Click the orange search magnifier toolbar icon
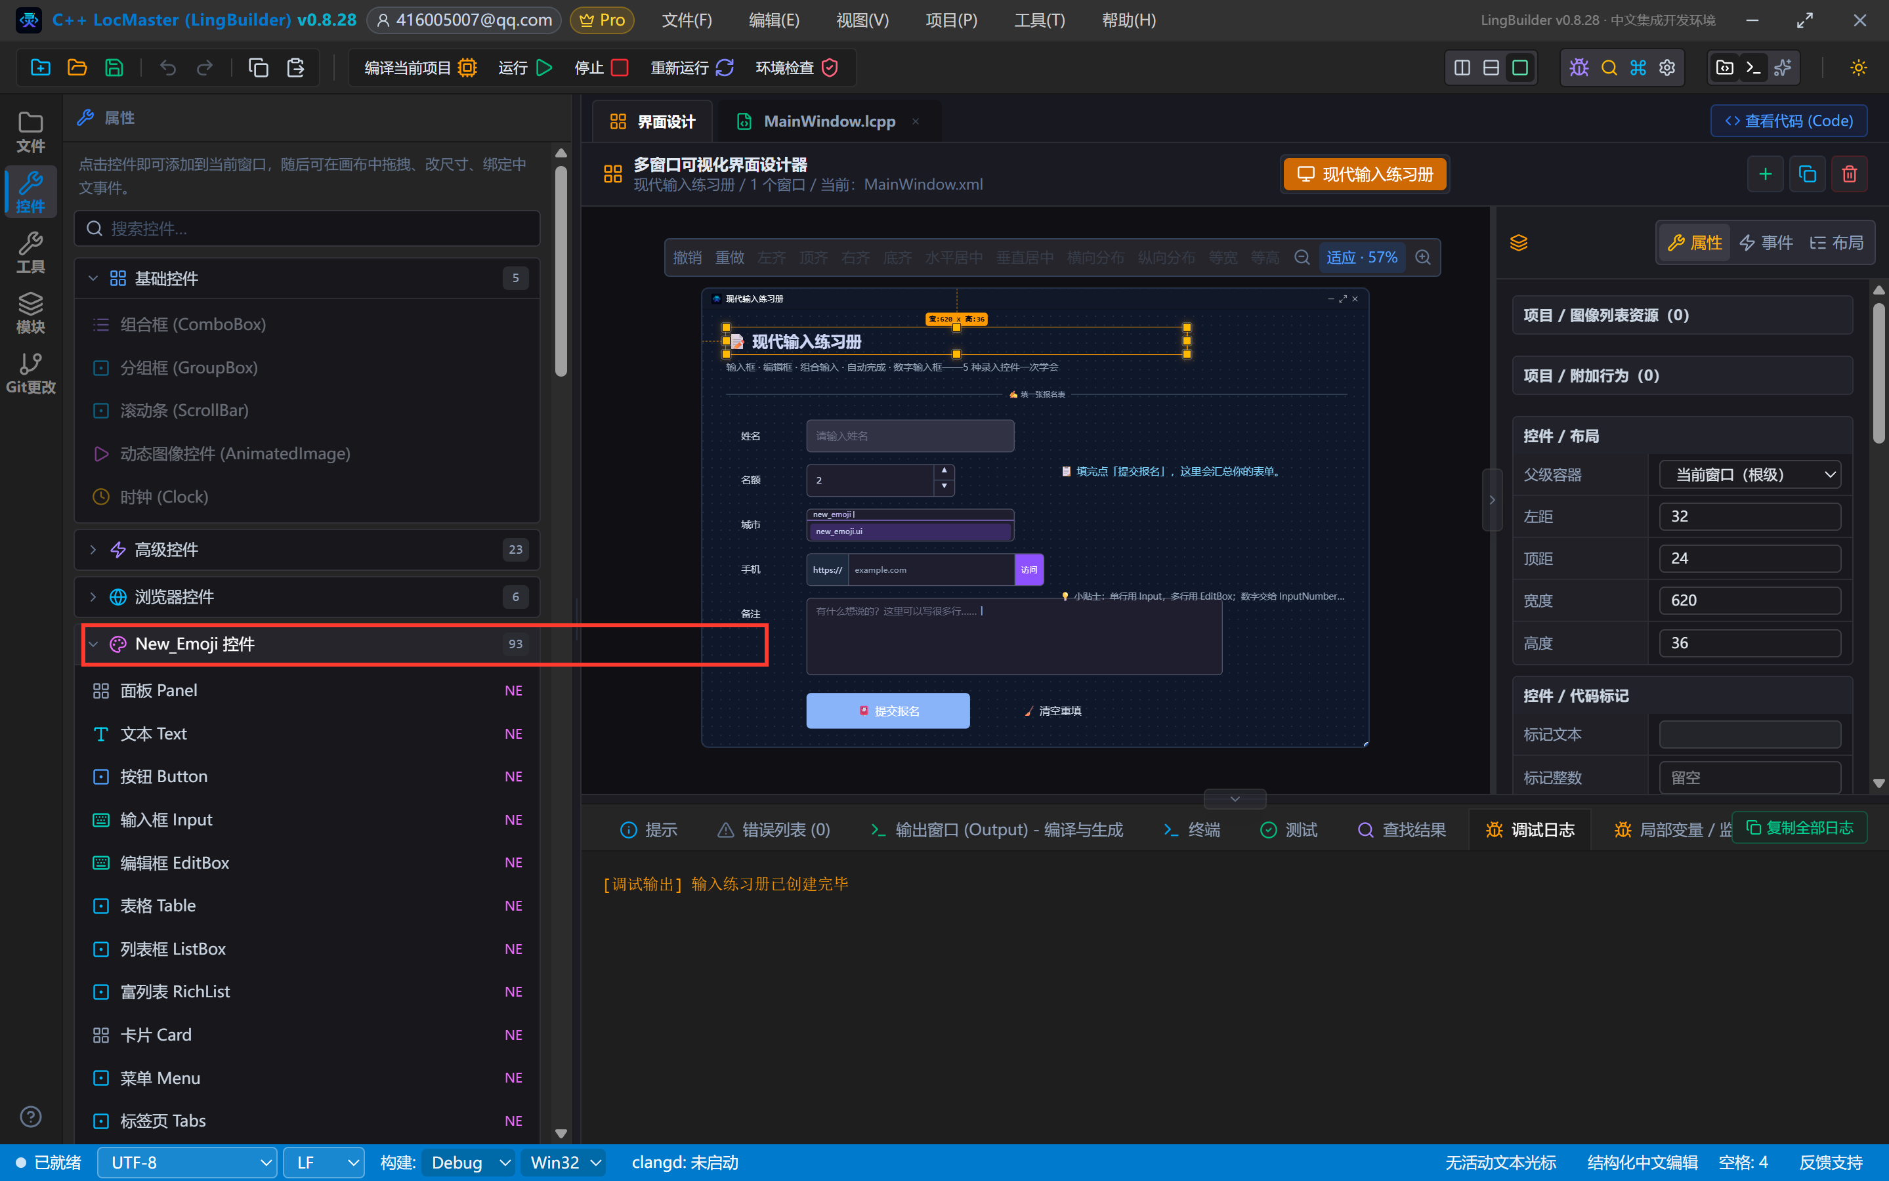1889x1181 pixels. point(1609,68)
